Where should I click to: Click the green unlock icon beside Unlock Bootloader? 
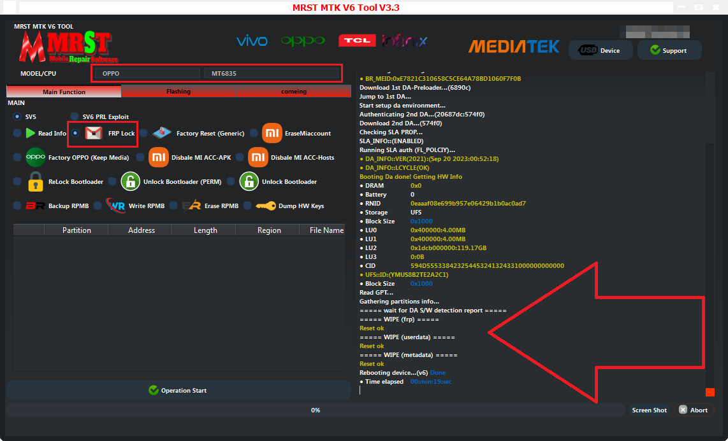tap(249, 181)
